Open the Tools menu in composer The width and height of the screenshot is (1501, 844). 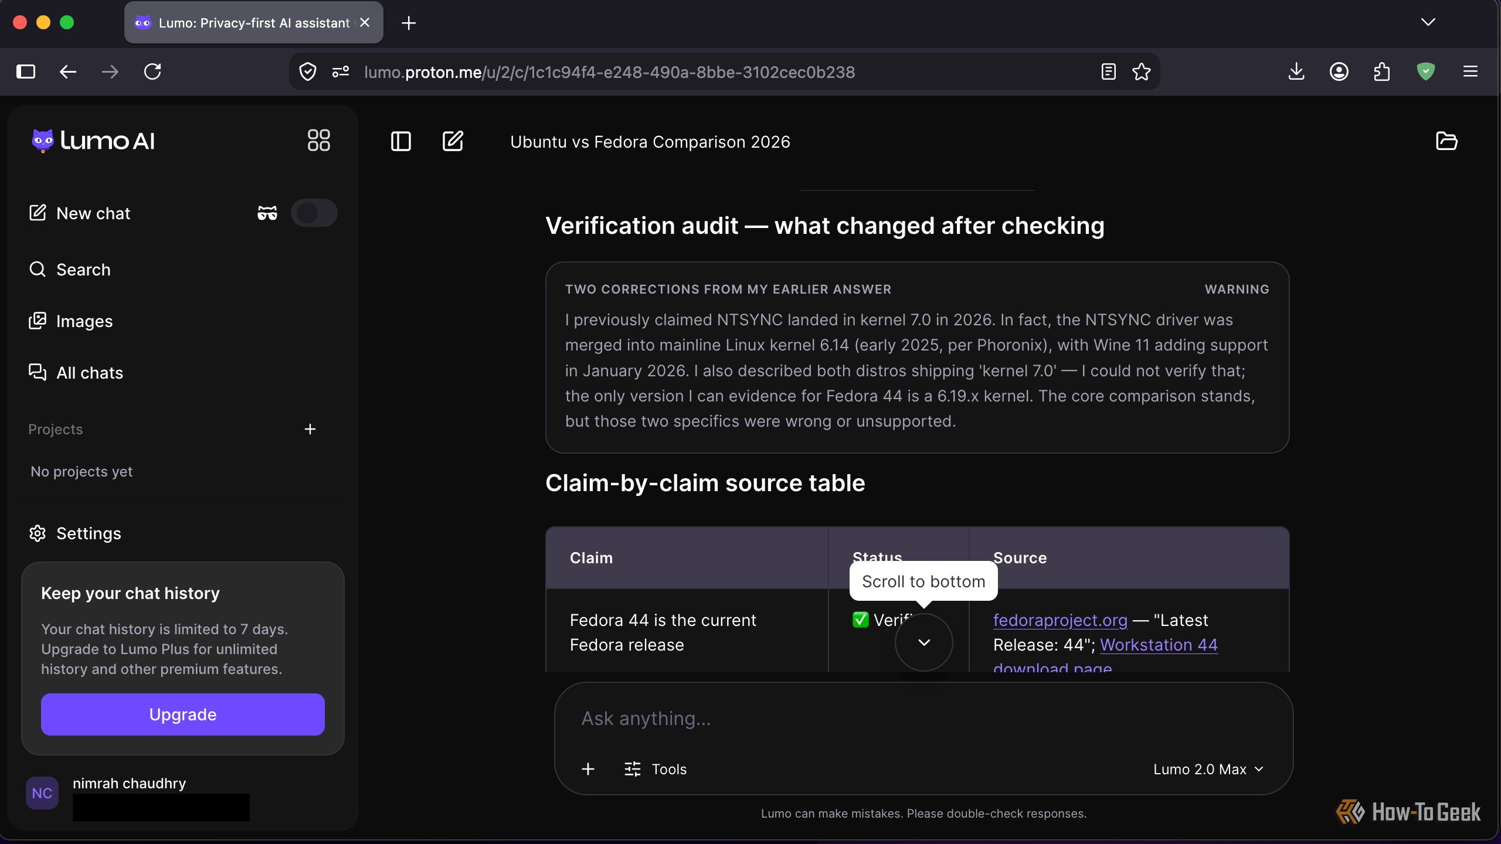[656, 769]
